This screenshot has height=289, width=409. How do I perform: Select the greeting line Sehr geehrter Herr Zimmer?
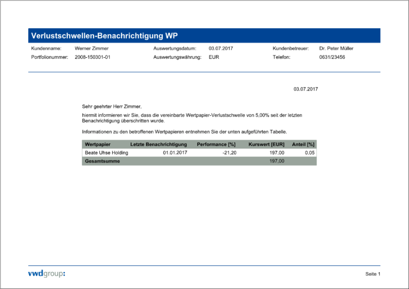(x=112, y=106)
